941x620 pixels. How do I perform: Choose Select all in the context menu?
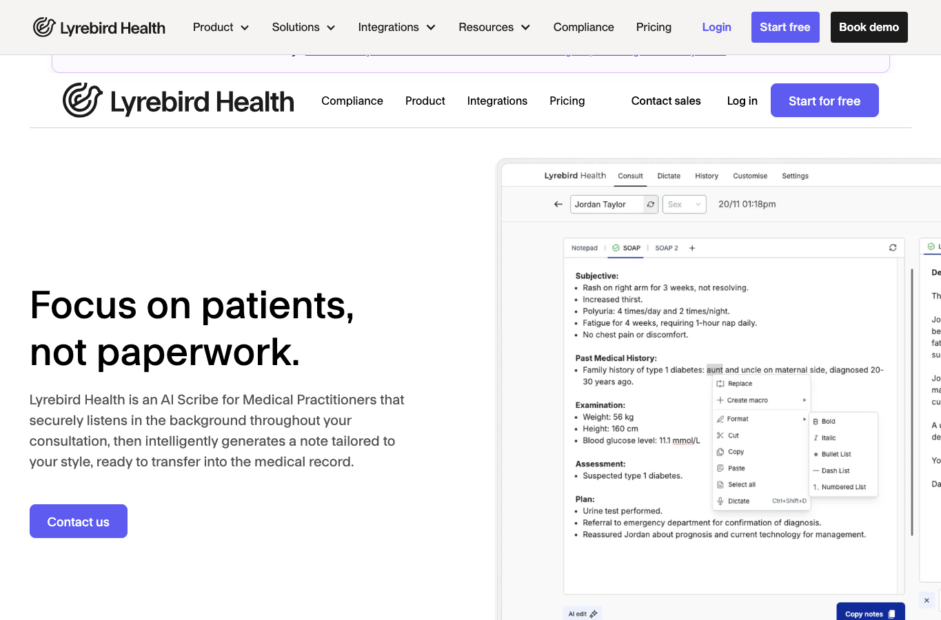click(736, 484)
